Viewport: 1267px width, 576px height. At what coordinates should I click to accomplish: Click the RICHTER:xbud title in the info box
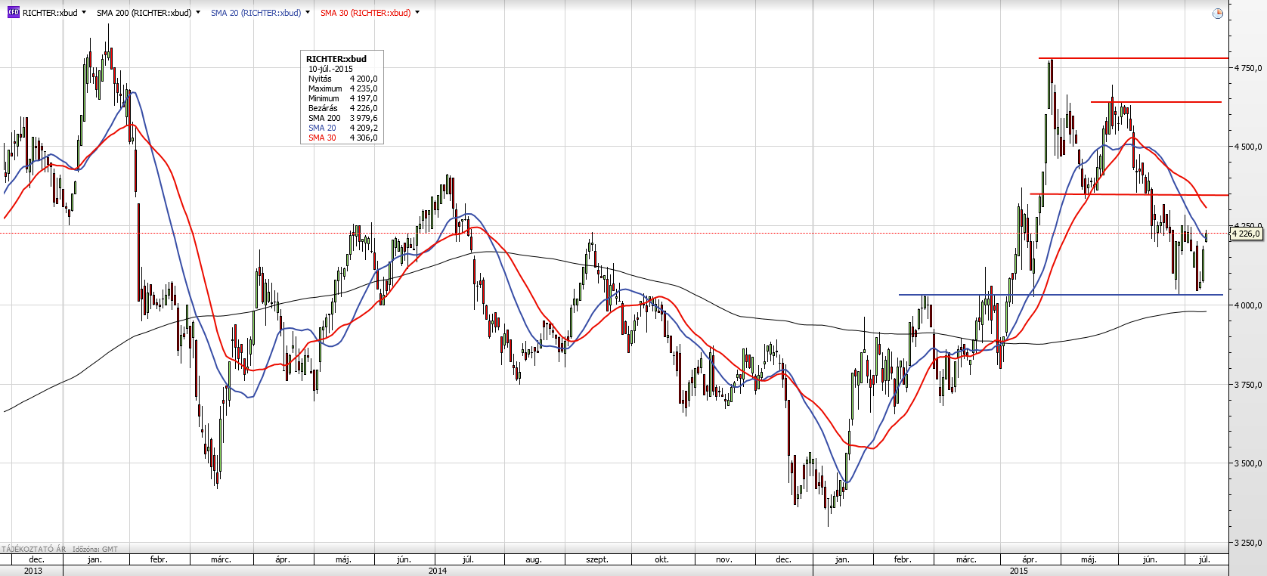pos(336,59)
